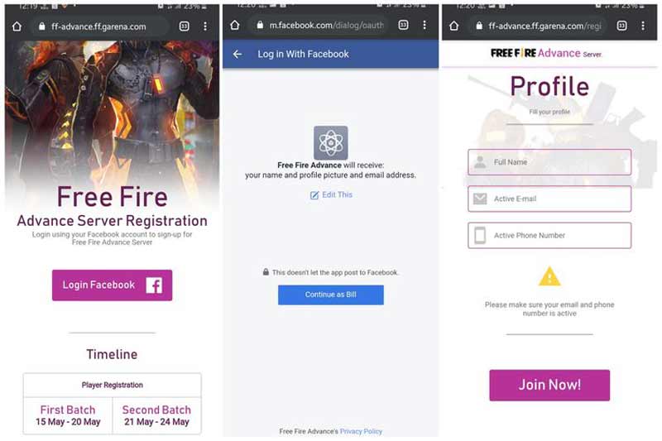This screenshot has width=662, height=441.
Task: Open the three-dot menu in the Profile page browser
Action: pos(643,26)
